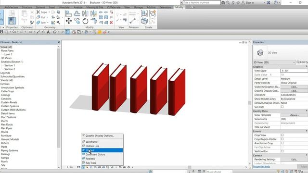Select the Offset tool in Modify panel
This screenshot has height=173, width=308.
coord(77,13)
